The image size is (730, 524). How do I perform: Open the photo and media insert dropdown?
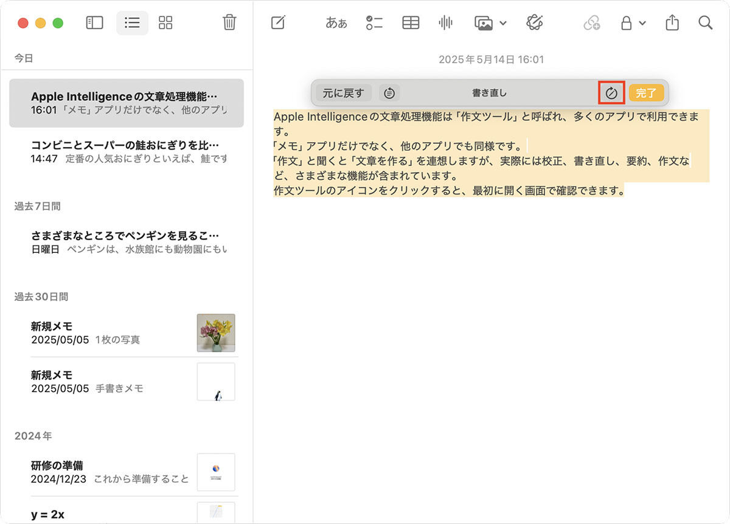(x=490, y=23)
